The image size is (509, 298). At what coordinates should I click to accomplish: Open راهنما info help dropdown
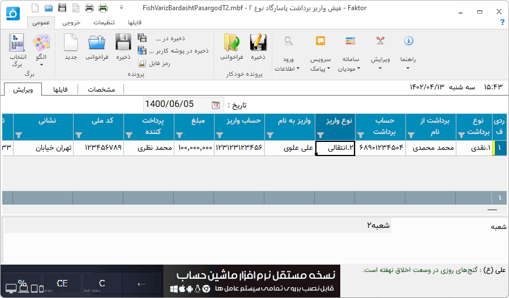(408, 54)
